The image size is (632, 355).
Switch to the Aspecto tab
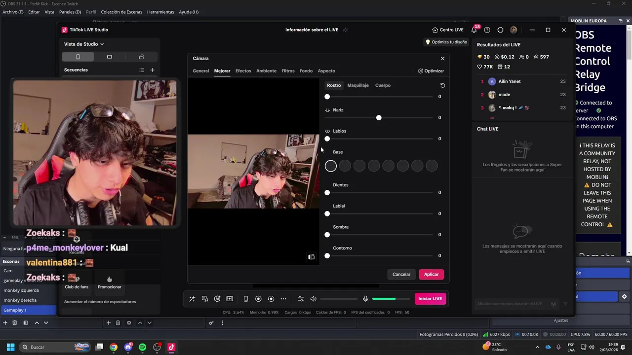(326, 71)
